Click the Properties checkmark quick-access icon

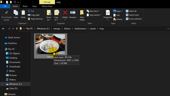7,2
